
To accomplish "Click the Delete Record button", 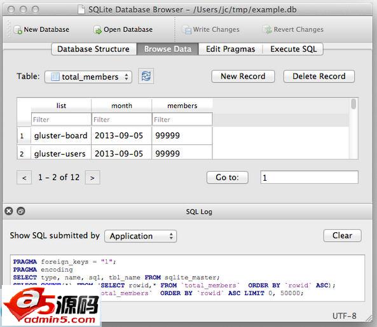I will 319,76.
